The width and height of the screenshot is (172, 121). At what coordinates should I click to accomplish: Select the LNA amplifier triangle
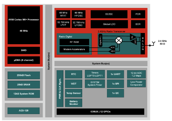[x=134, y=42]
